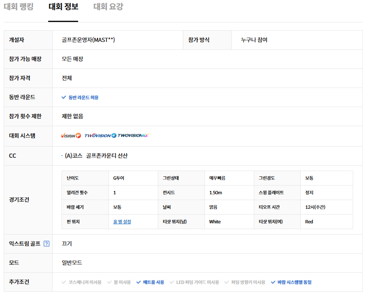Image resolution: width=366 pixels, height=303 pixels.
Task: Open the 익스트림 골프 help question mark
Action: pyautogui.click(x=47, y=244)
